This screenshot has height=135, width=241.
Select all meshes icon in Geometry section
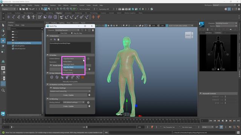click(55, 40)
